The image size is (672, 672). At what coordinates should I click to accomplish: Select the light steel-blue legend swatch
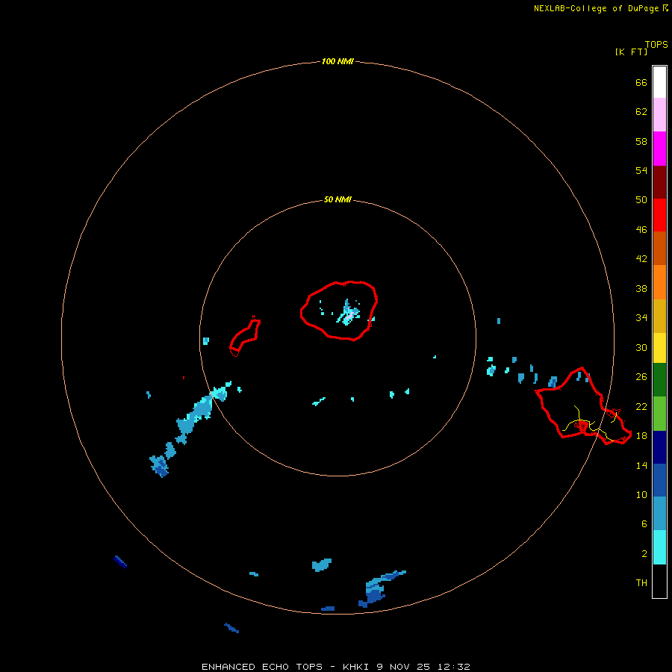(659, 514)
